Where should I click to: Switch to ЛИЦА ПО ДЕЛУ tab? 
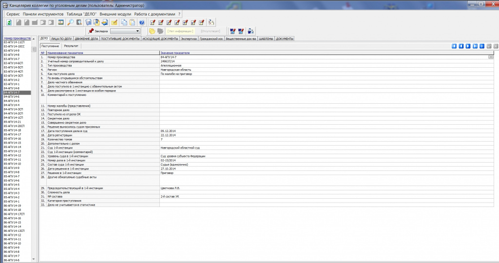coord(61,39)
